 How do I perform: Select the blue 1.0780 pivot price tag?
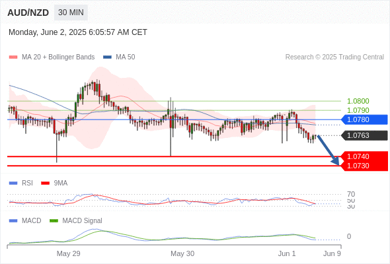pos(364,119)
